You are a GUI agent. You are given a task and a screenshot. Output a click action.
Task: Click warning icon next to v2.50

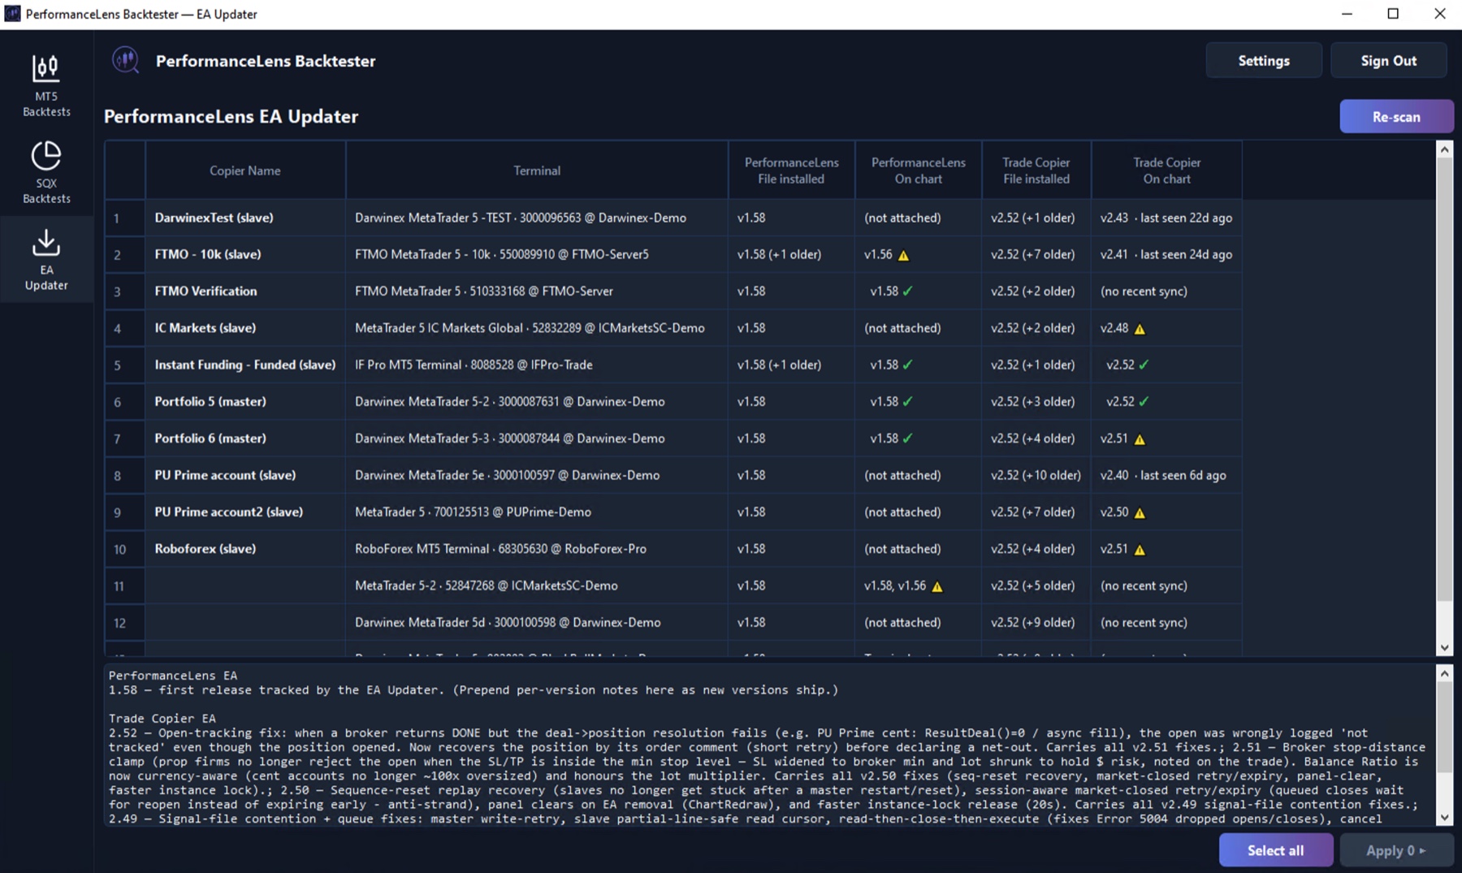pos(1140,513)
